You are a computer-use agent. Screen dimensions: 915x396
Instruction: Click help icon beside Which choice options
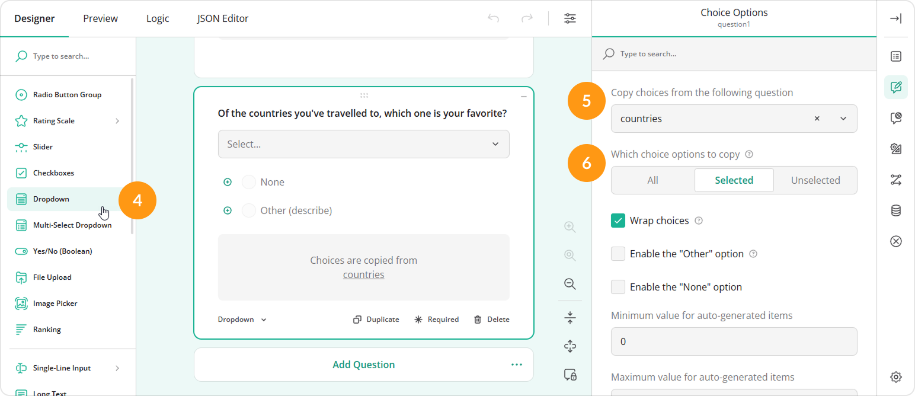point(749,154)
